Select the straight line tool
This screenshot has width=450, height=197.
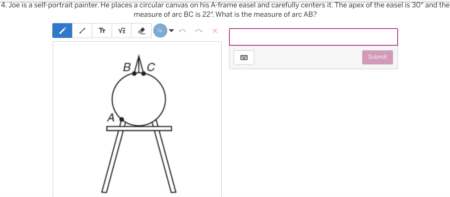pos(82,31)
